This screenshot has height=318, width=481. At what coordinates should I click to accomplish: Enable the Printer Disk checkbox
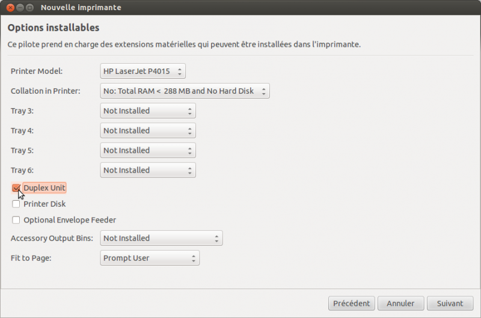(x=16, y=204)
